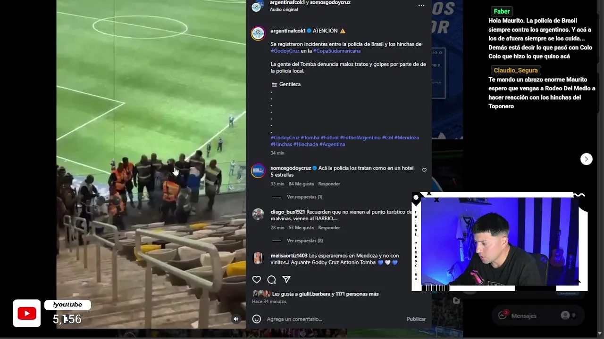Expand Ver respuestas (1) replies
Viewport: 604px width, 339px height.
(304, 197)
